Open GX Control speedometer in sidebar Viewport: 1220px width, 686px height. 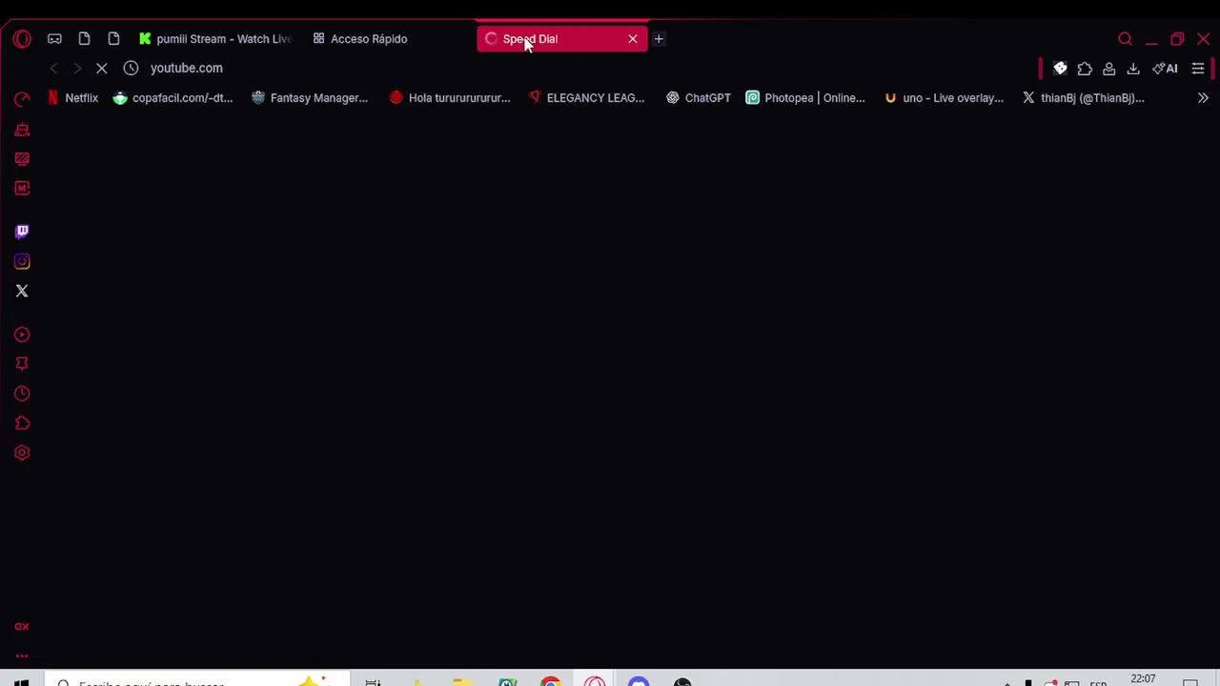tap(22, 99)
